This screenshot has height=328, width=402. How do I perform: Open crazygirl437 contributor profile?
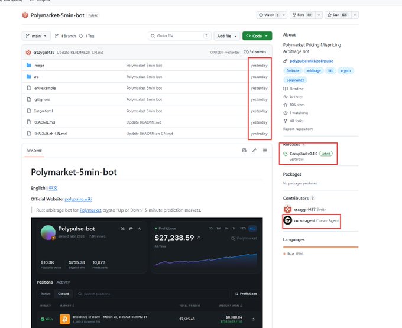click(304, 209)
